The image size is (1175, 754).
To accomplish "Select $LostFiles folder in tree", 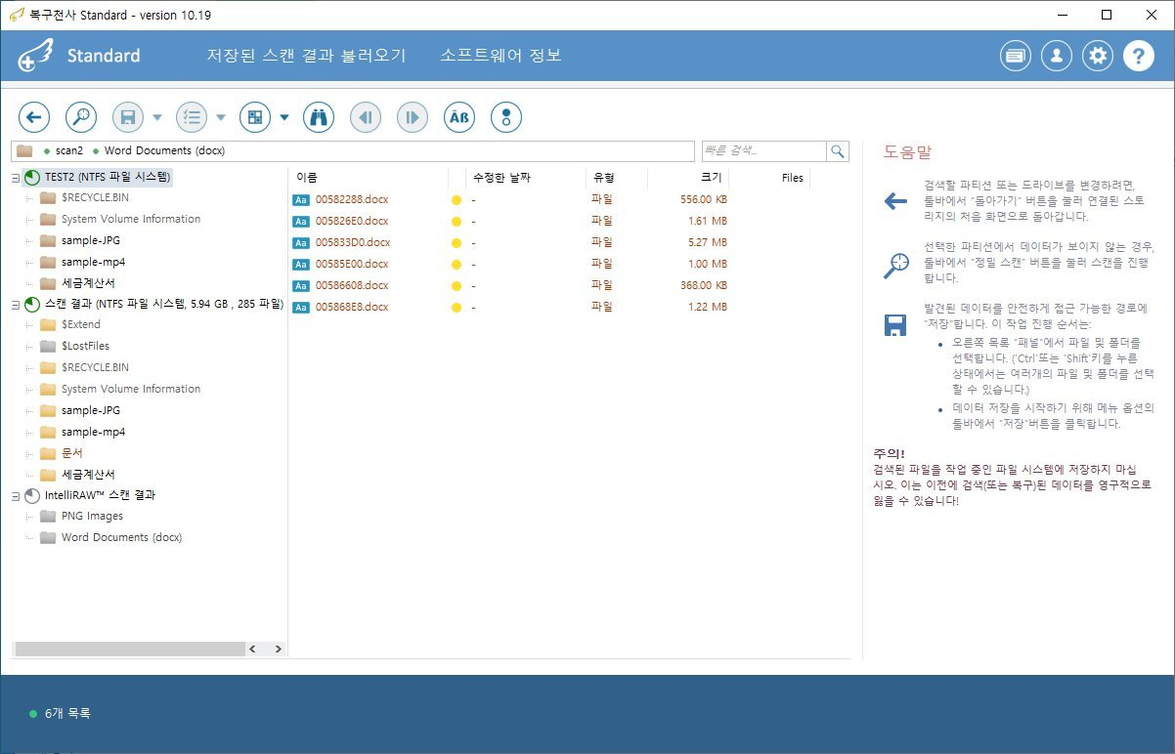I will [x=85, y=346].
